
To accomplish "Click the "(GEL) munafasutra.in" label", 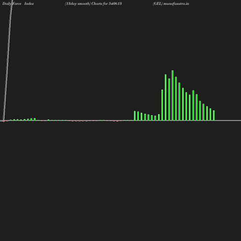I will click(171, 4).
